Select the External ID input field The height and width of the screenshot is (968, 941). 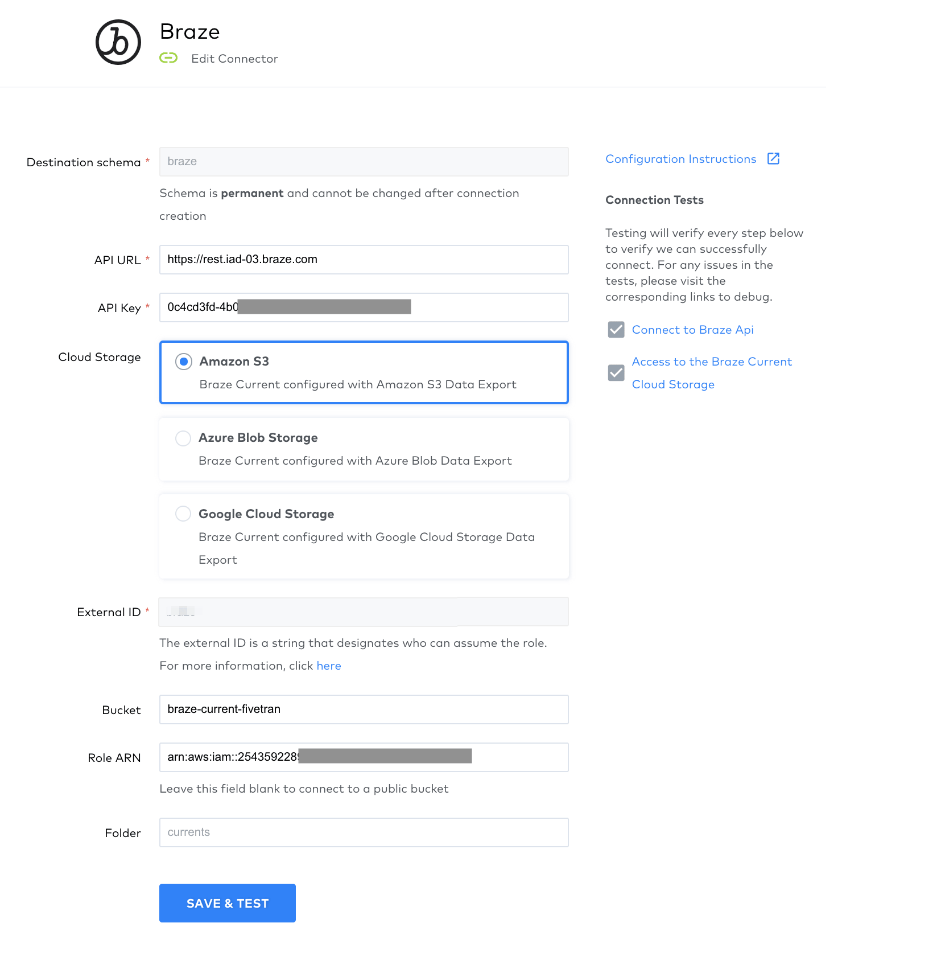(x=364, y=612)
